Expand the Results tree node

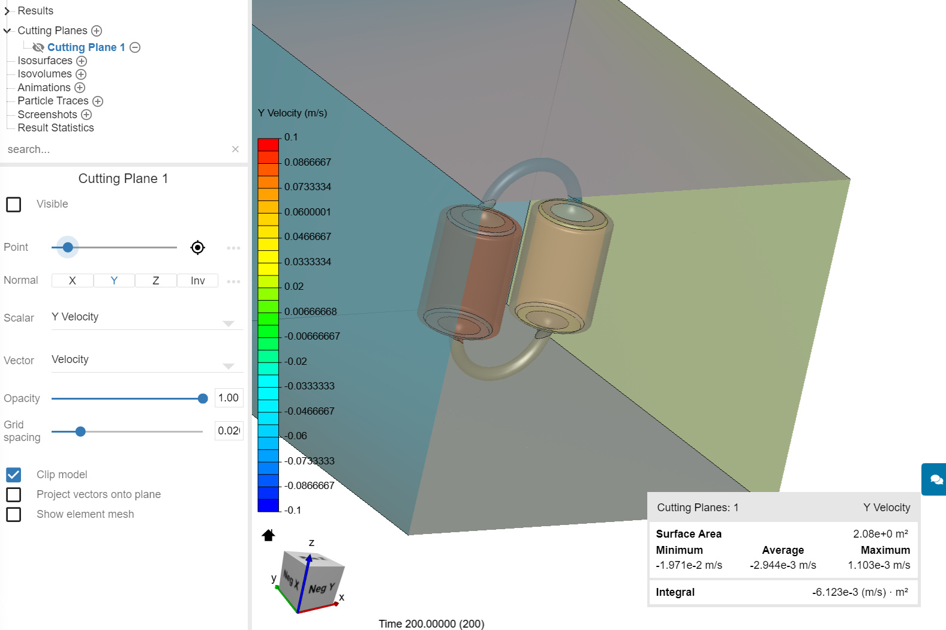(7, 11)
